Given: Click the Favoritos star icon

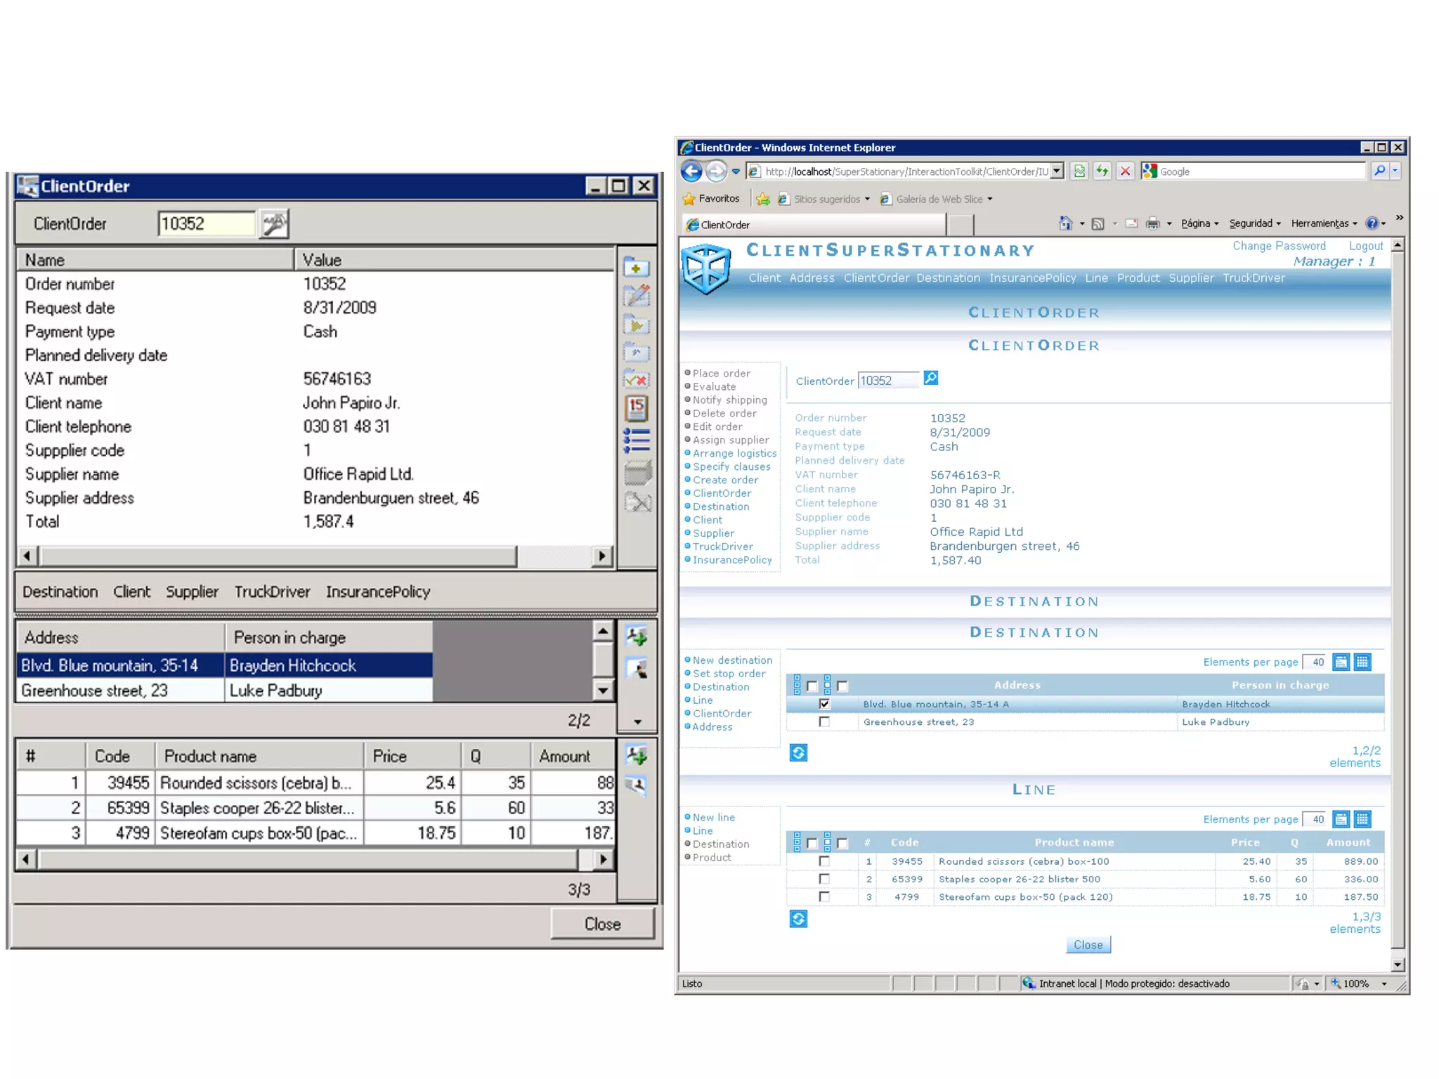Looking at the screenshot, I should pos(689,199).
